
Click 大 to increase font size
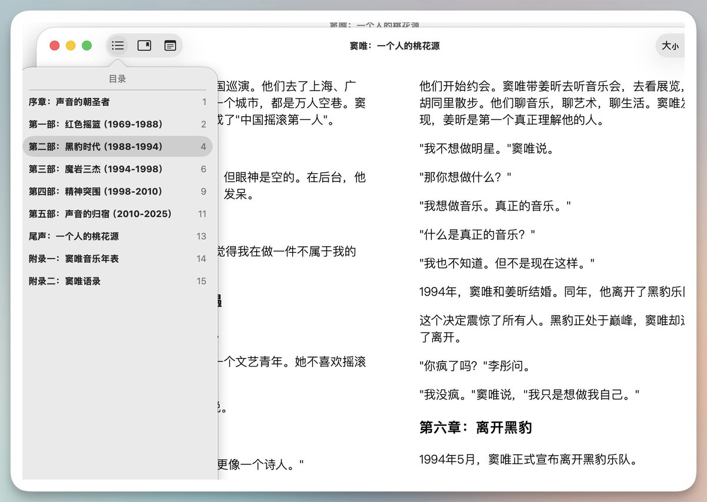click(666, 45)
